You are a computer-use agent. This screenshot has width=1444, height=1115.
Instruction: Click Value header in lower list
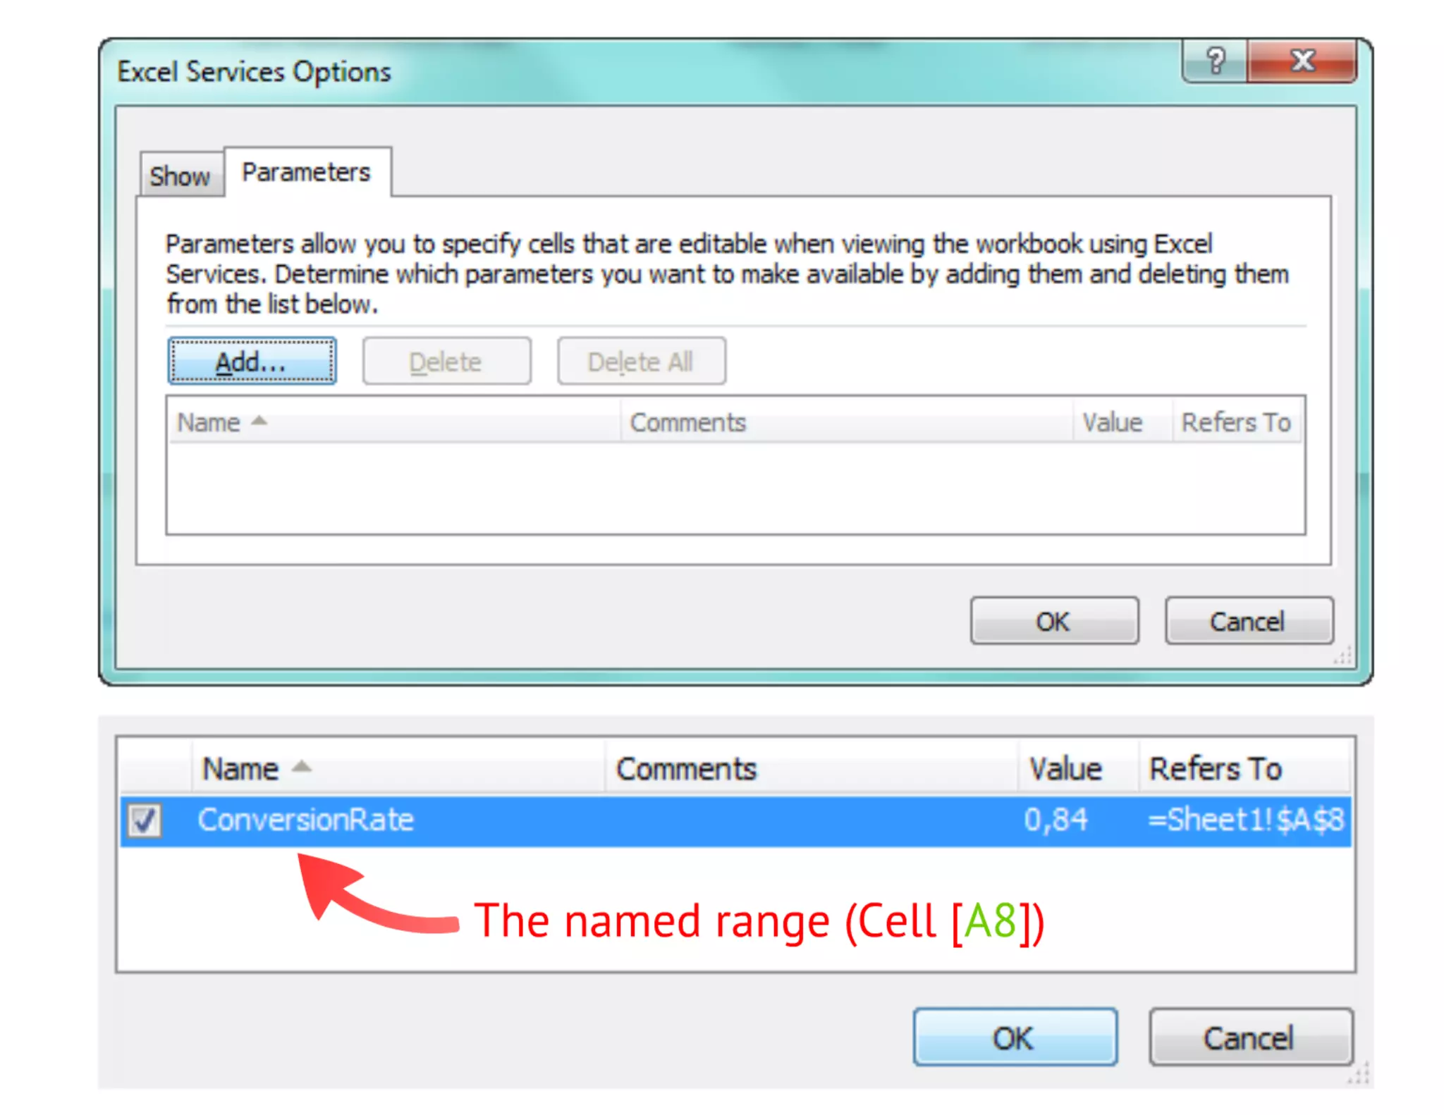[1078, 768]
